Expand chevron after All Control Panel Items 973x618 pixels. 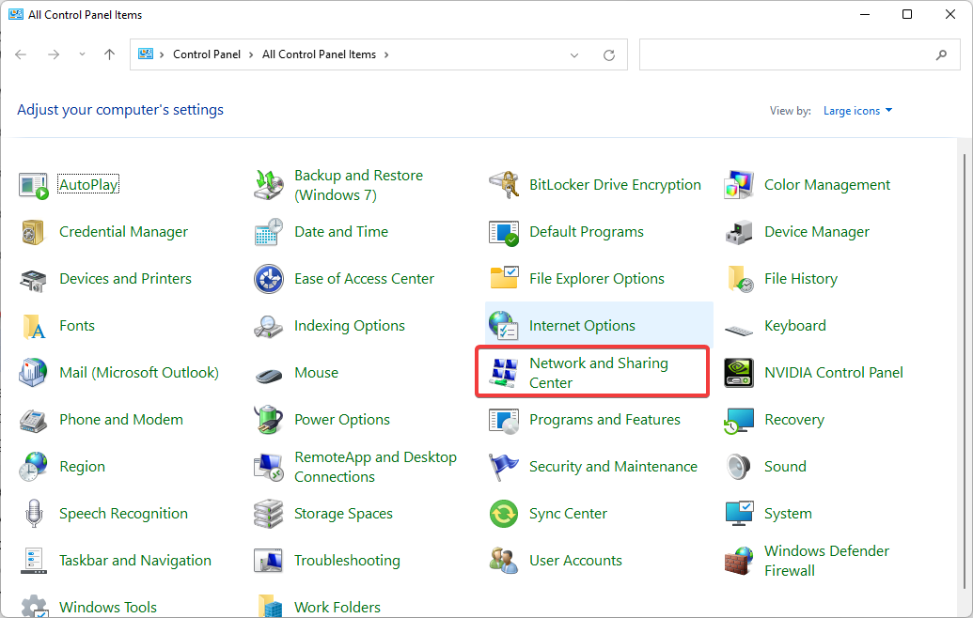(386, 54)
